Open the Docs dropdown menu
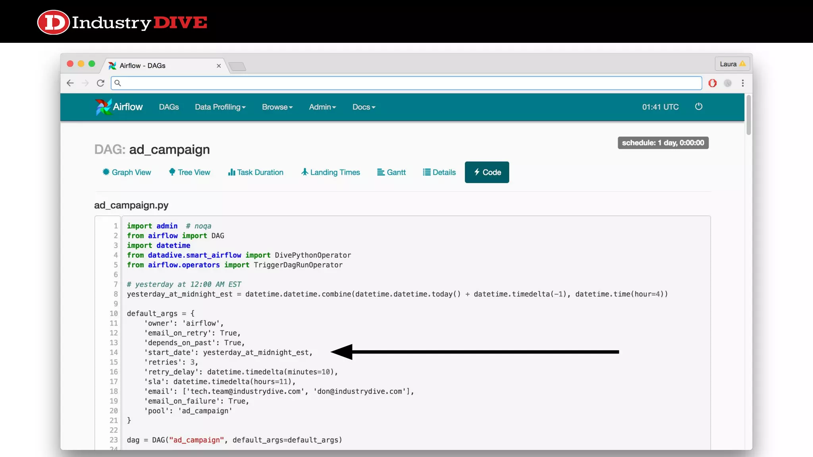Viewport: 813px width, 457px height. click(x=364, y=107)
